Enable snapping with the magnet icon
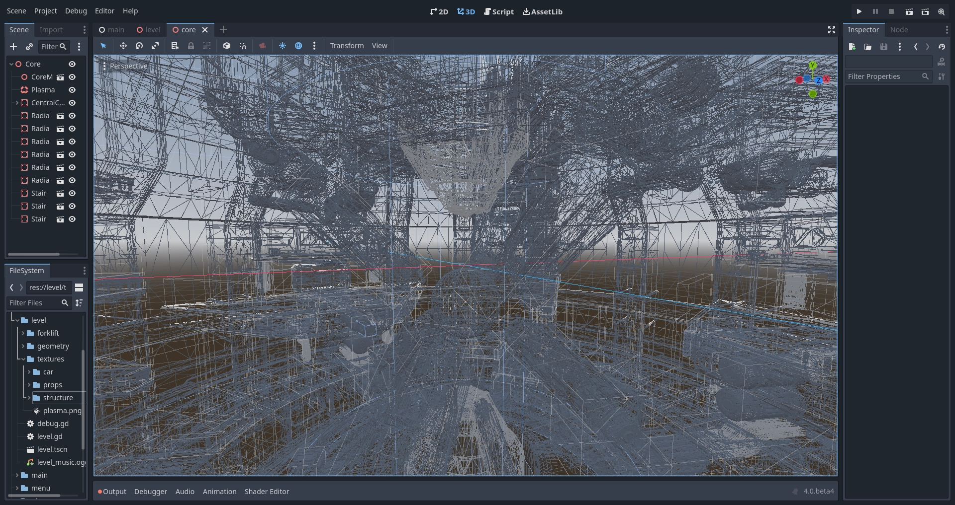Viewport: 955px width, 505px height. [x=243, y=46]
